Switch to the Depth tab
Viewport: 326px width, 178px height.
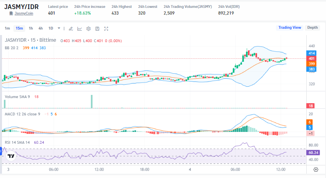tap(312, 28)
